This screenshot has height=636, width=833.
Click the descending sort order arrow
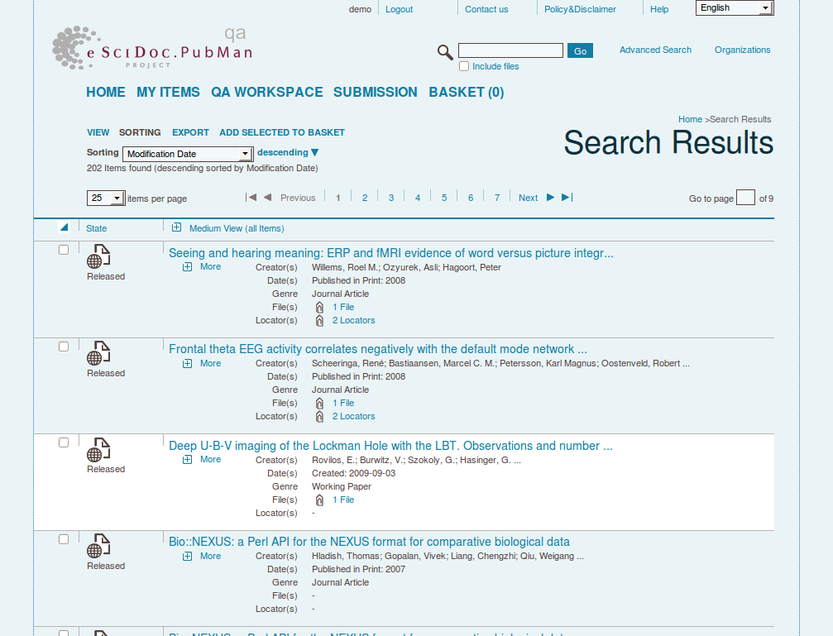pos(314,153)
